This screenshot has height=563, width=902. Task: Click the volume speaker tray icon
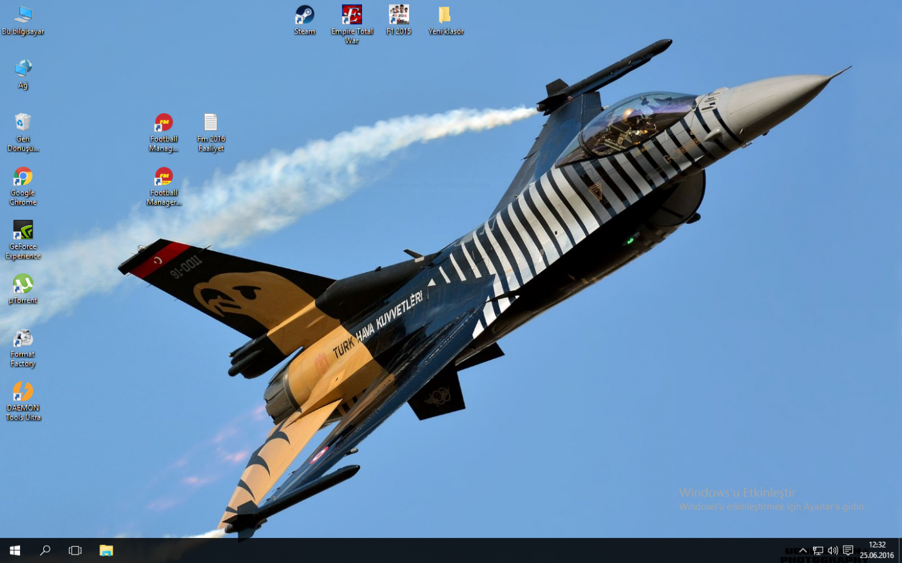point(833,551)
